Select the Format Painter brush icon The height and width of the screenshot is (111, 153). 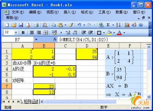tap(71, 25)
